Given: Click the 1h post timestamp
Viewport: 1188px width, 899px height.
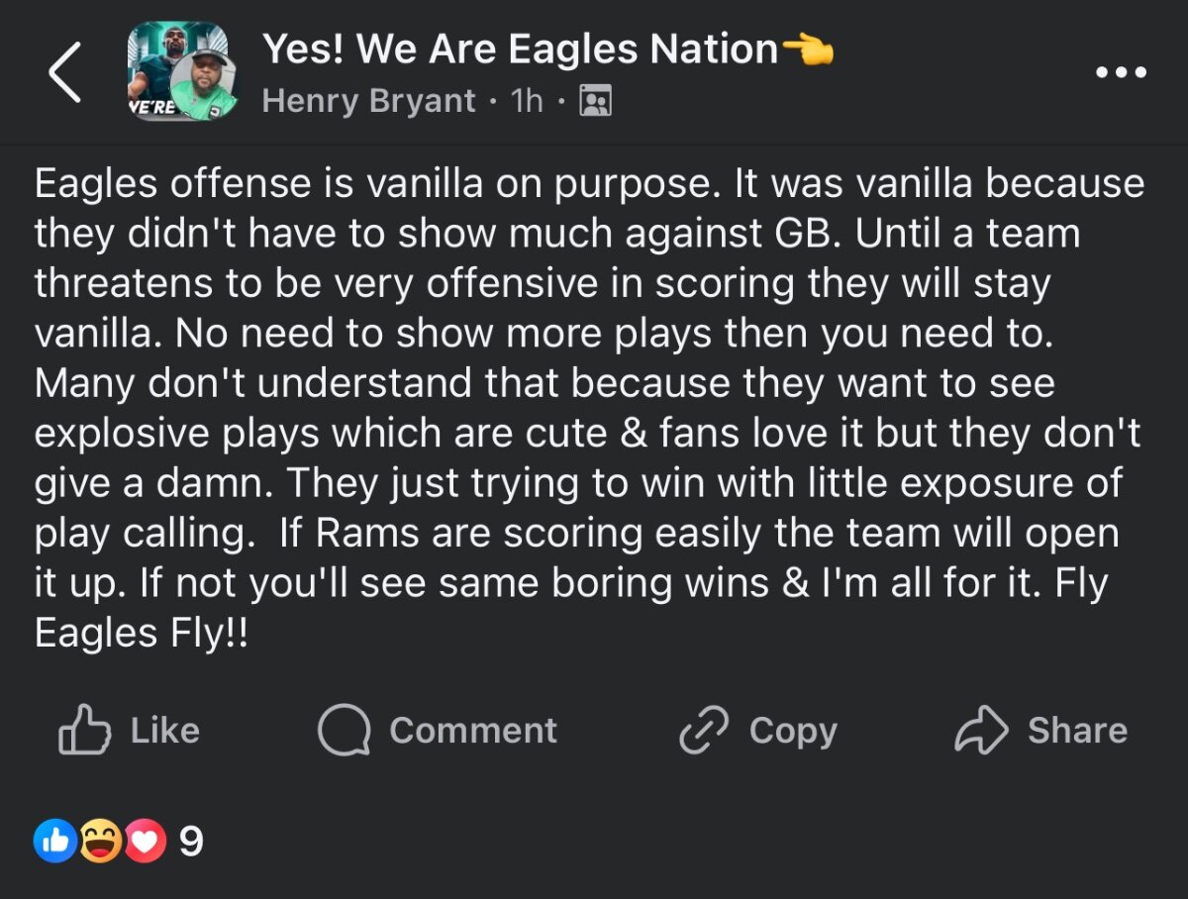Looking at the screenshot, I should point(527,101).
